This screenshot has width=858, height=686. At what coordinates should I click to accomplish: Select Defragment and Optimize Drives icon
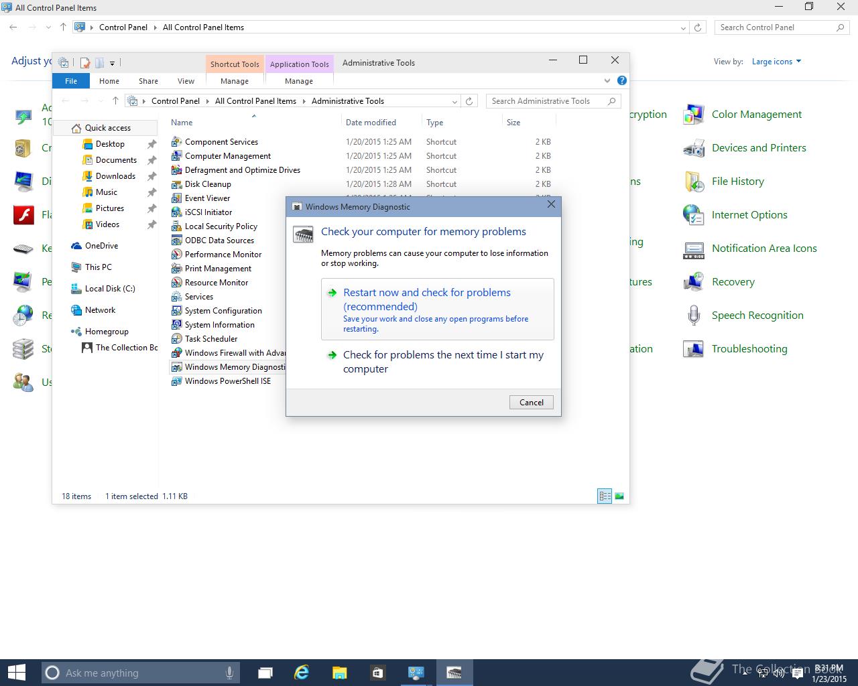tap(176, 170)
